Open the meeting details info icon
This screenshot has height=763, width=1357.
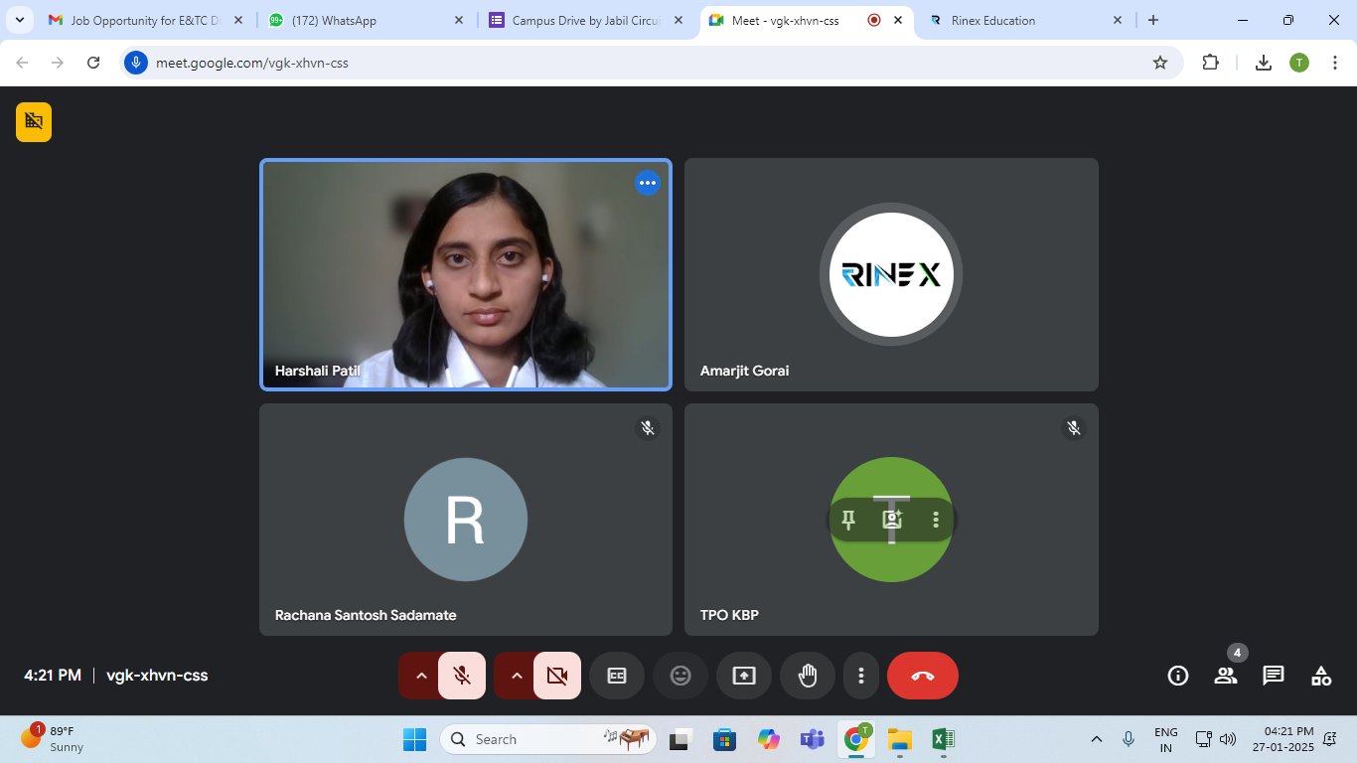click(x=1178, y=676)
